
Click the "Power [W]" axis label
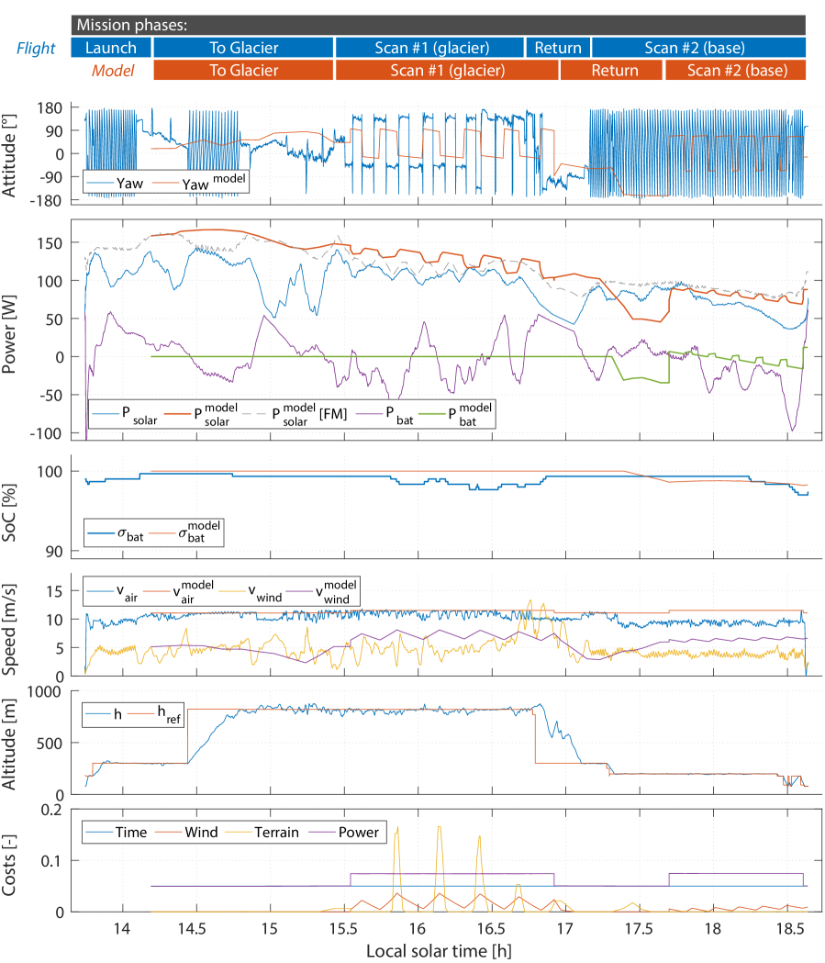pos(8,333)
